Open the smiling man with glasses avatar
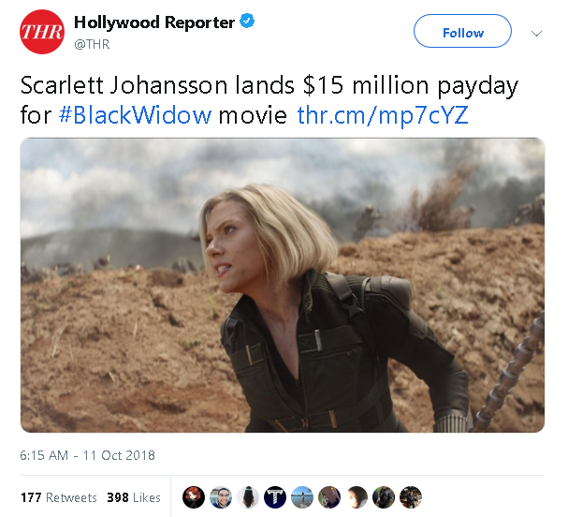The height and width of the screenshot is (517, 568). 221,497
